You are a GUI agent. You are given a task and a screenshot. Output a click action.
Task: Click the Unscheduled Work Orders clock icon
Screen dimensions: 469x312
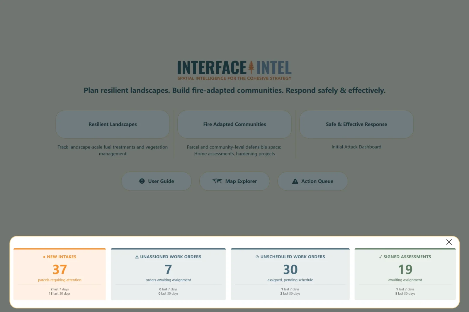point(257,257)
